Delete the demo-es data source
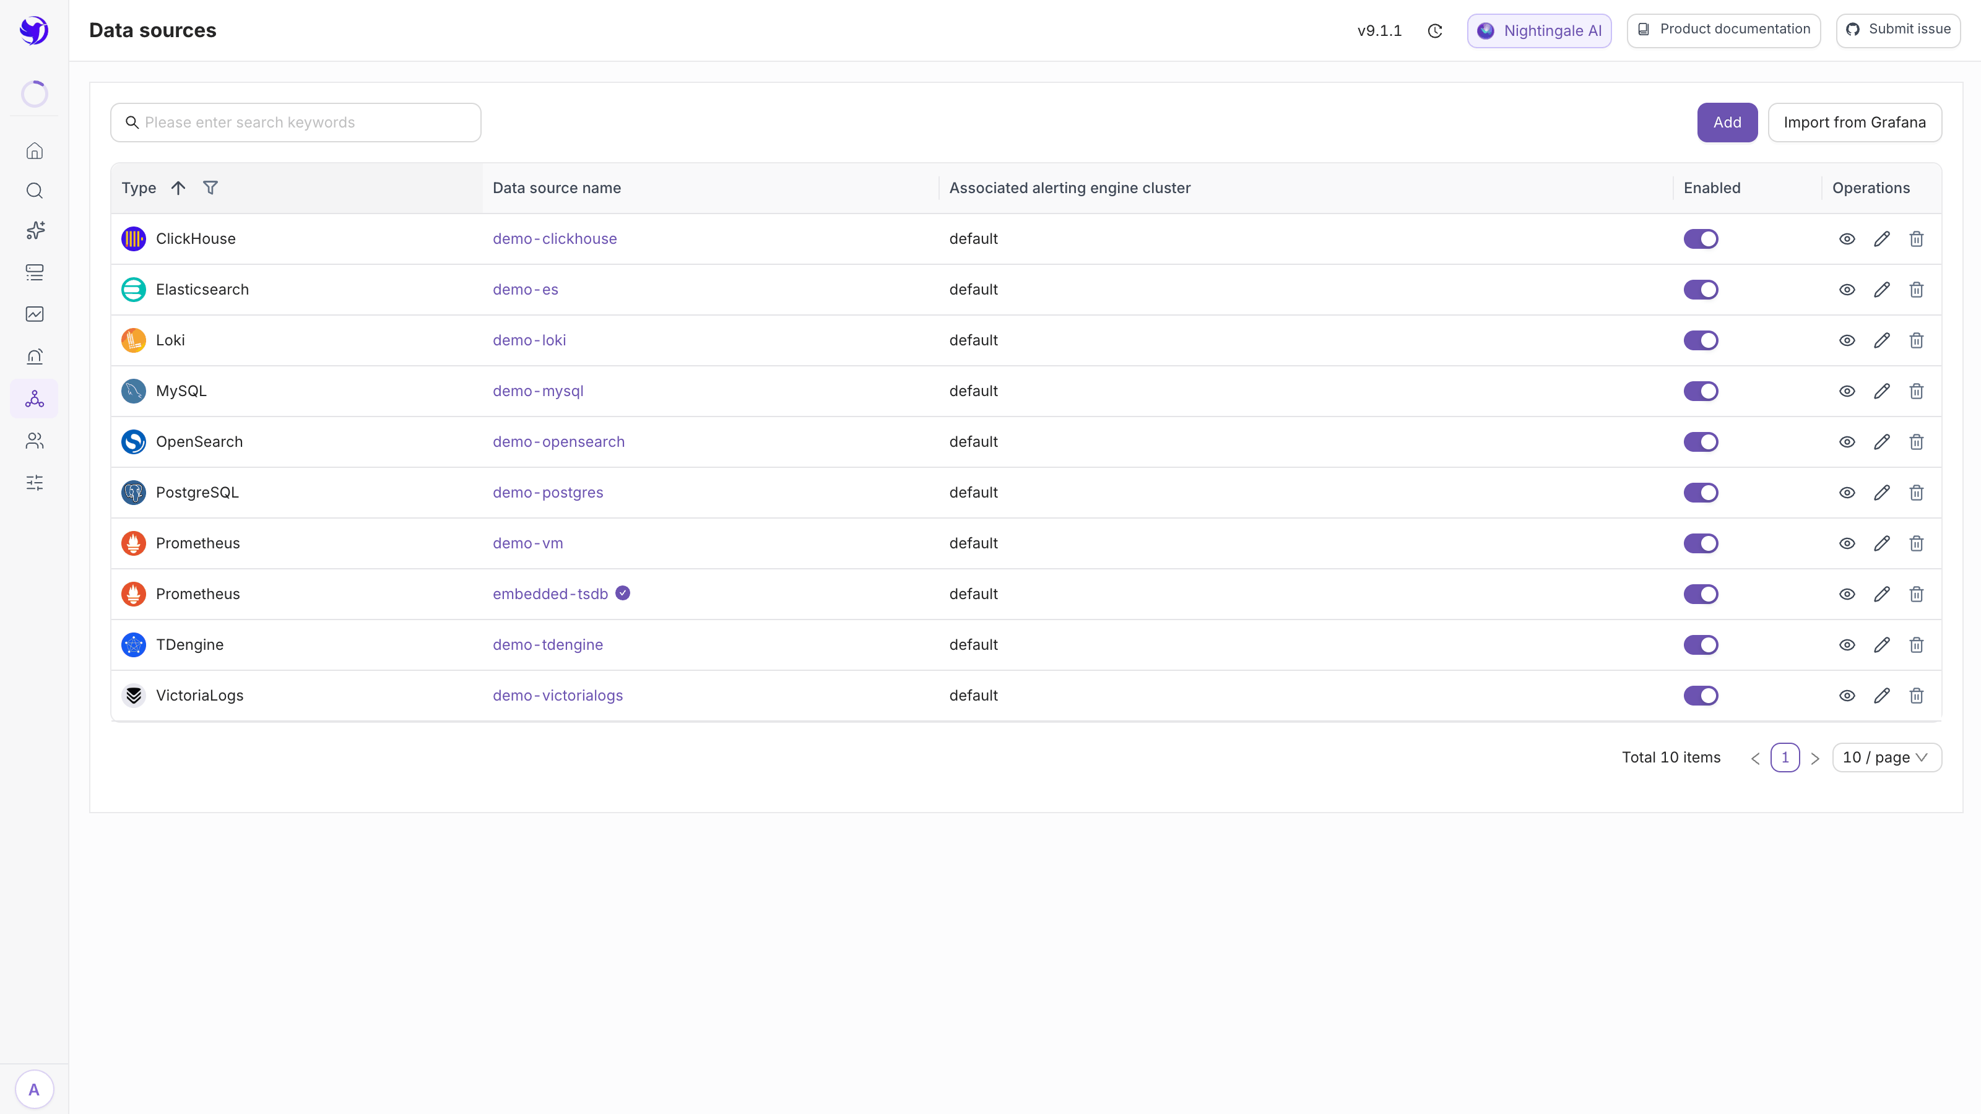This screenshot has height=1114, width=1981. tap(1917, 290)
